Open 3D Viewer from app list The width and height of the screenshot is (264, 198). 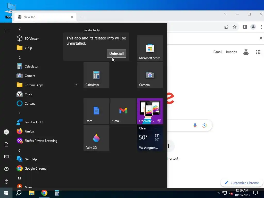coord(47,39)
